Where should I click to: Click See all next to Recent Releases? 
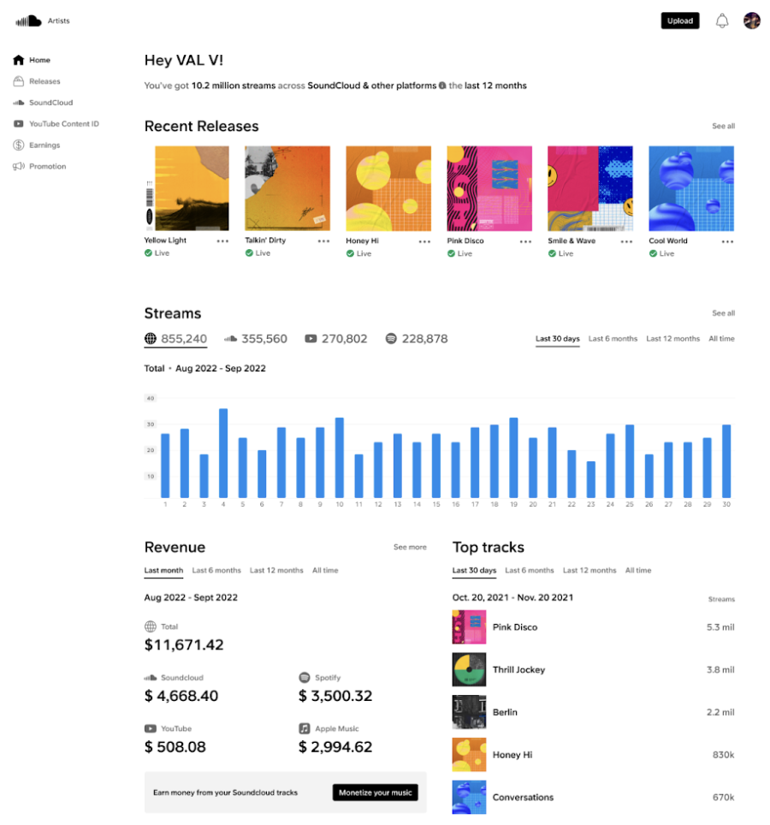pyautogui.click(x=723, y=126)
